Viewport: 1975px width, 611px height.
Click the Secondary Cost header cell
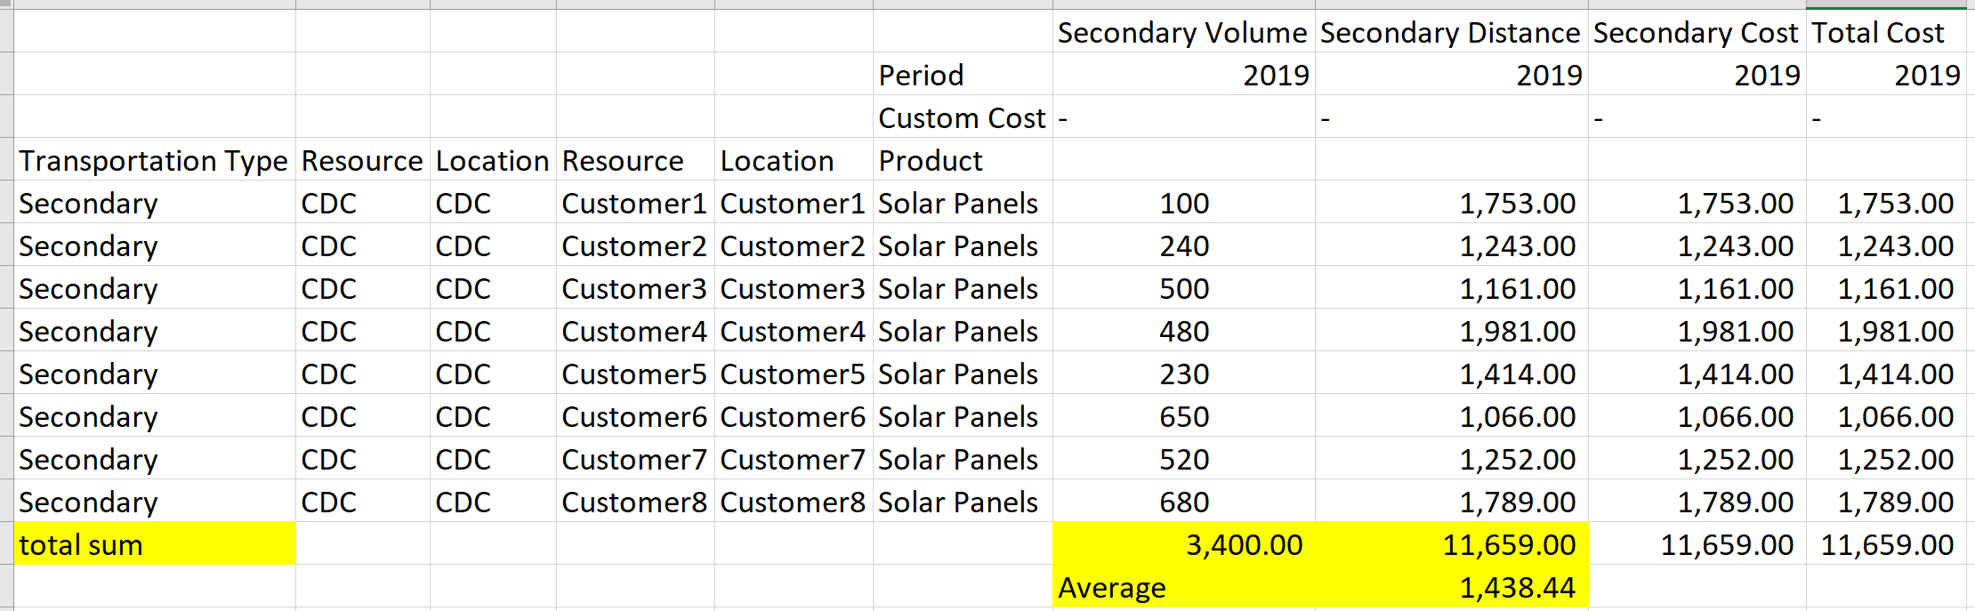coord(1696,33)
